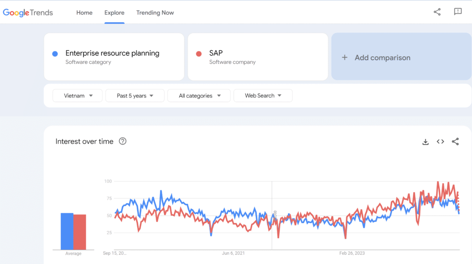Click the plus icon in Add comparison
Screen dimensions: 472x264
(344, 57)
